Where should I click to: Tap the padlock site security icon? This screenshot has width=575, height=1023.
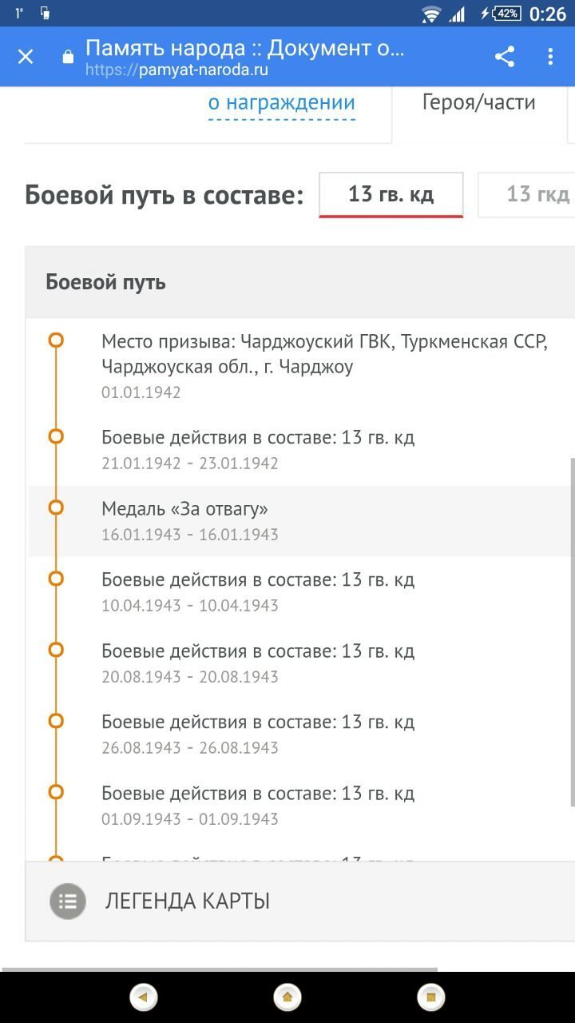pos(68,58)
